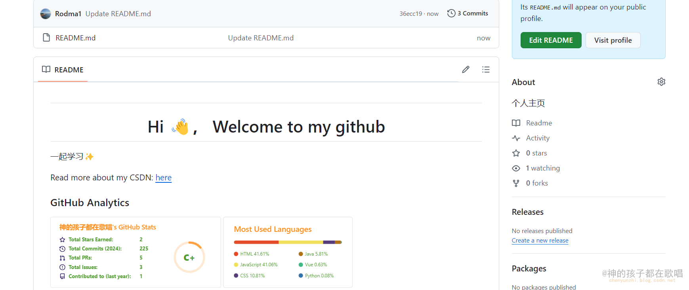This screenshot has width=689, height=290.
Task: Click the 'Welcome to my github' heading
Action: 299,127
